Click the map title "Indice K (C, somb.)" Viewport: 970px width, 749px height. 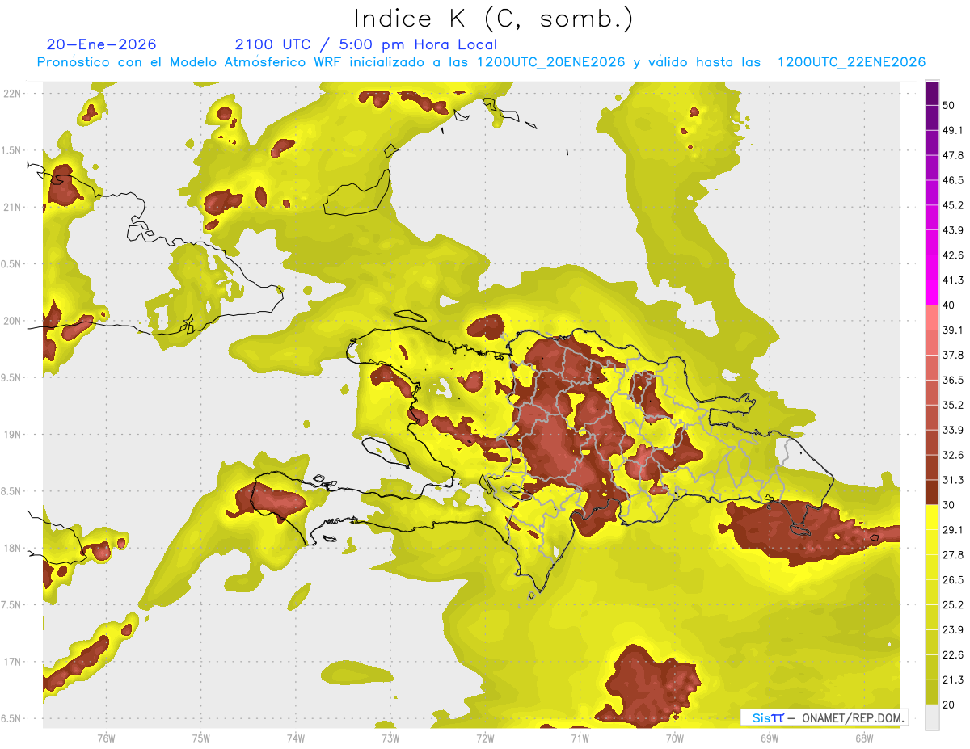pos(493,19)
